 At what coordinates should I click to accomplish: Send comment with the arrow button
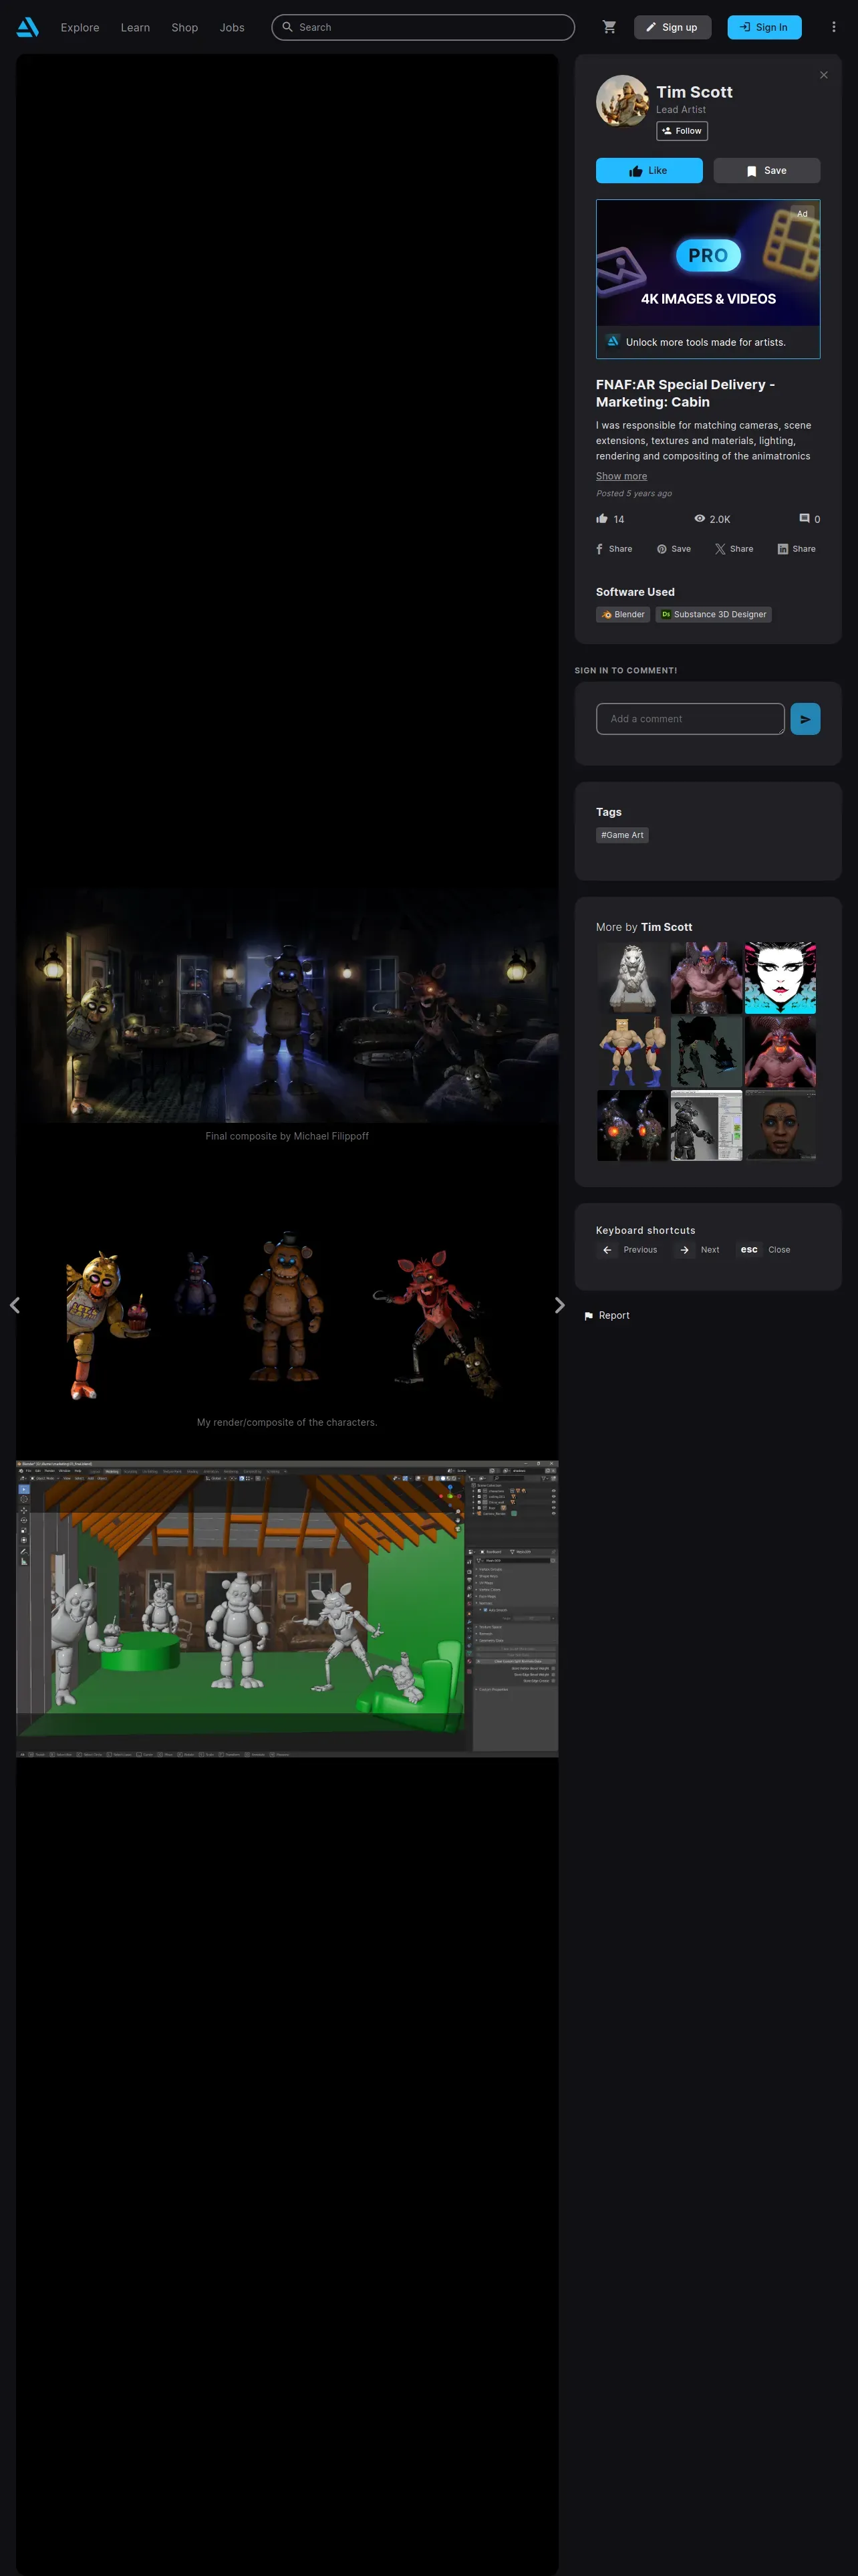pyautogui.click(x=804, y=719)
